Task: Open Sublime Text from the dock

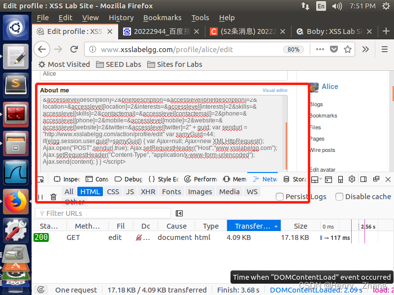Action: tap(16, 85)
